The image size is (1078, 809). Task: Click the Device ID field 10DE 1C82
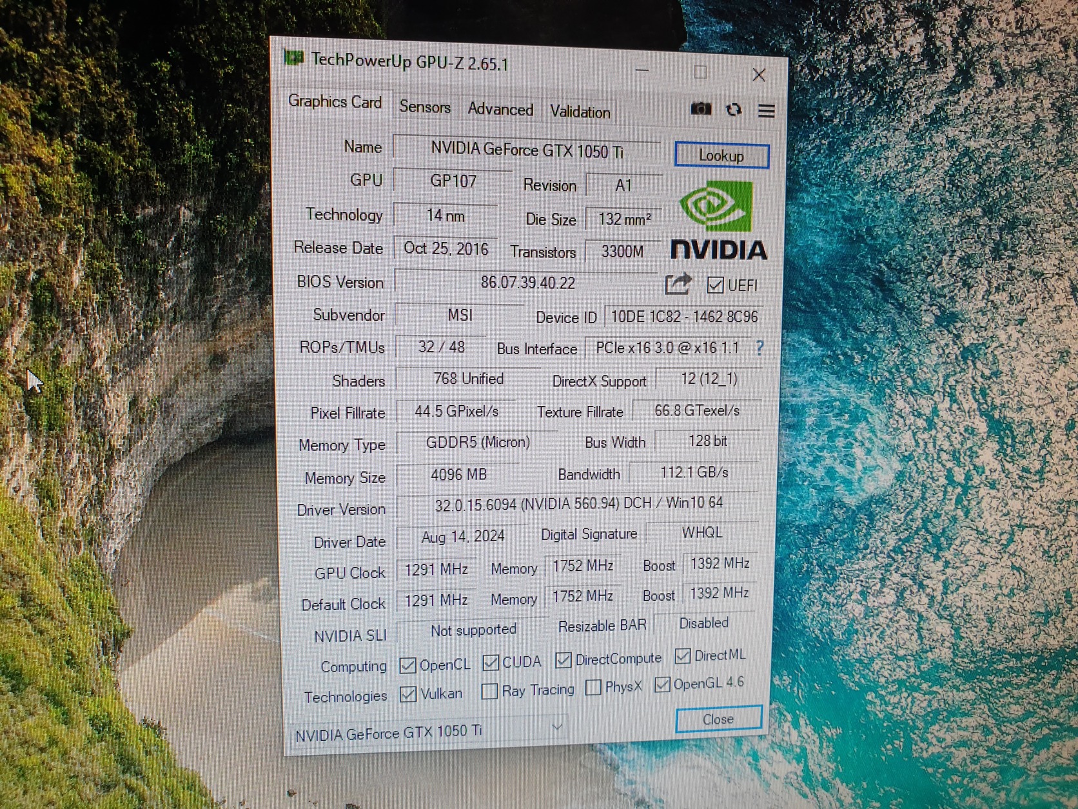point(684,317)
